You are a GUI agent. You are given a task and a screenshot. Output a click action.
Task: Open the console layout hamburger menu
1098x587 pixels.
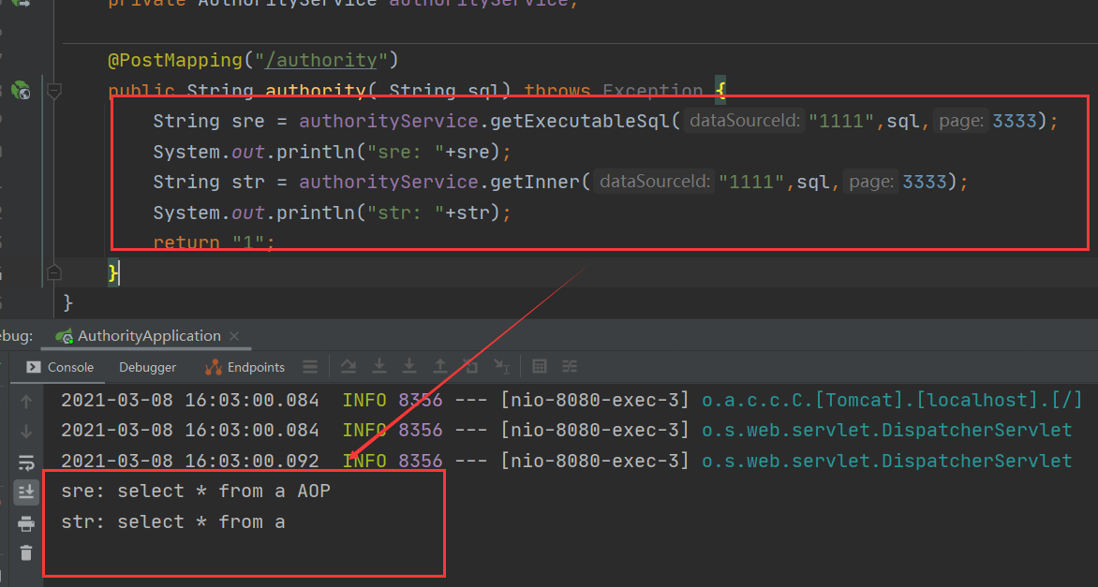tap(310, 366)
